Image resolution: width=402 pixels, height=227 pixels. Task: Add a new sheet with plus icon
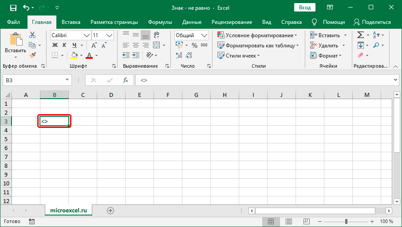click(x=110, y=211)
